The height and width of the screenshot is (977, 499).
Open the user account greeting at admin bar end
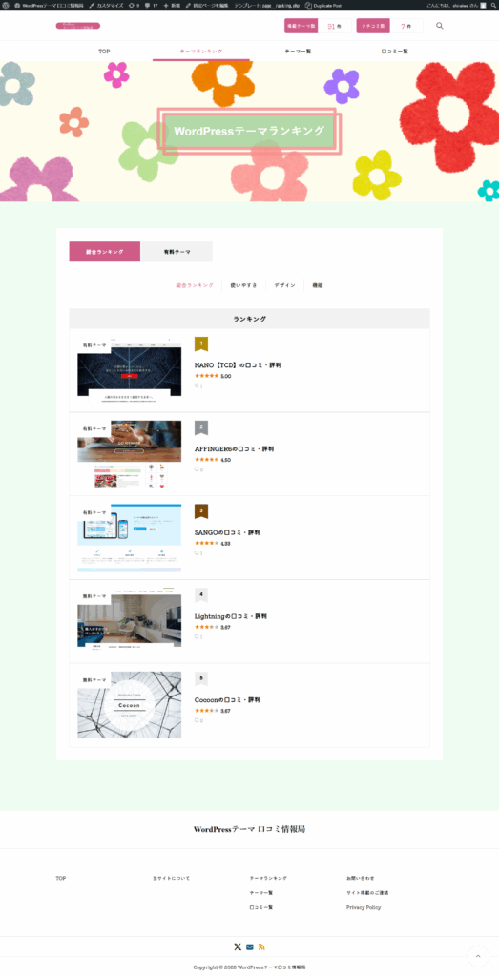point(456,5)
